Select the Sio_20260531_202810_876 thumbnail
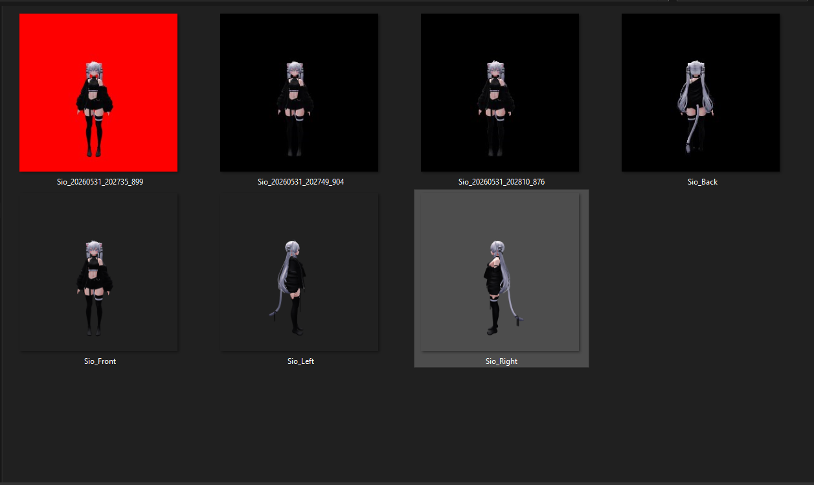814x485 pixels. coord(500,93)
